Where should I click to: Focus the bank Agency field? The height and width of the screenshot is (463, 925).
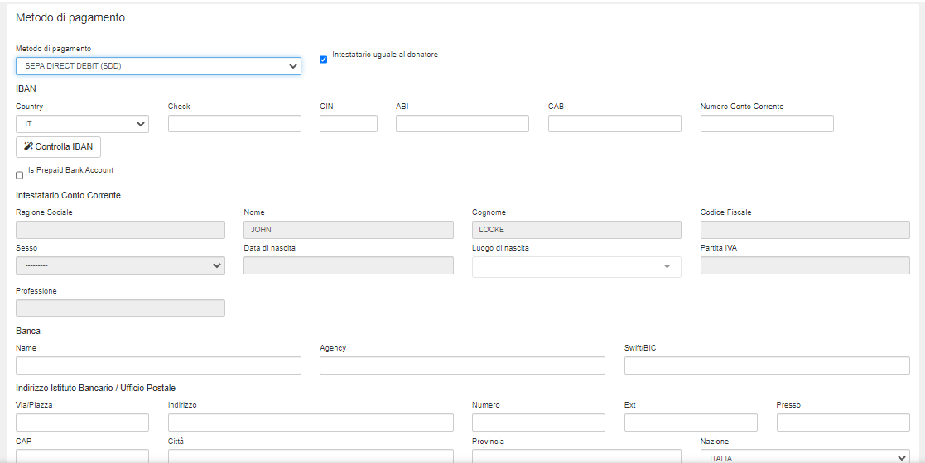(x=462, y=365)
